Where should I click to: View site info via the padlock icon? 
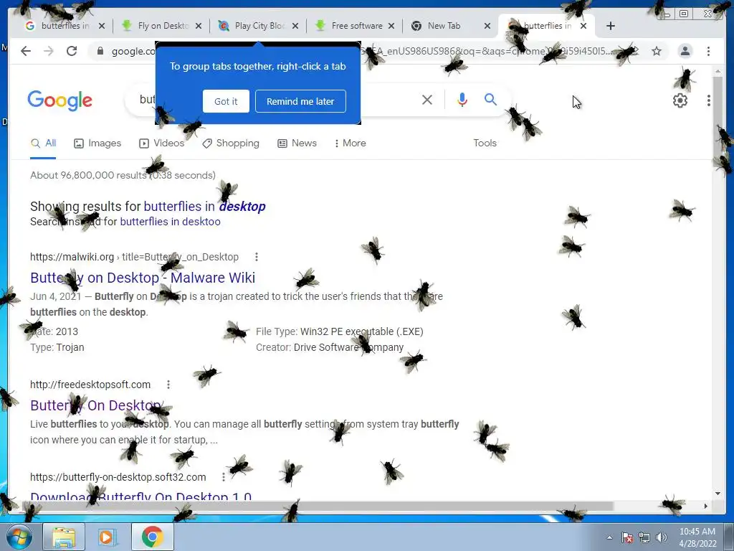[x=100, y=51]
